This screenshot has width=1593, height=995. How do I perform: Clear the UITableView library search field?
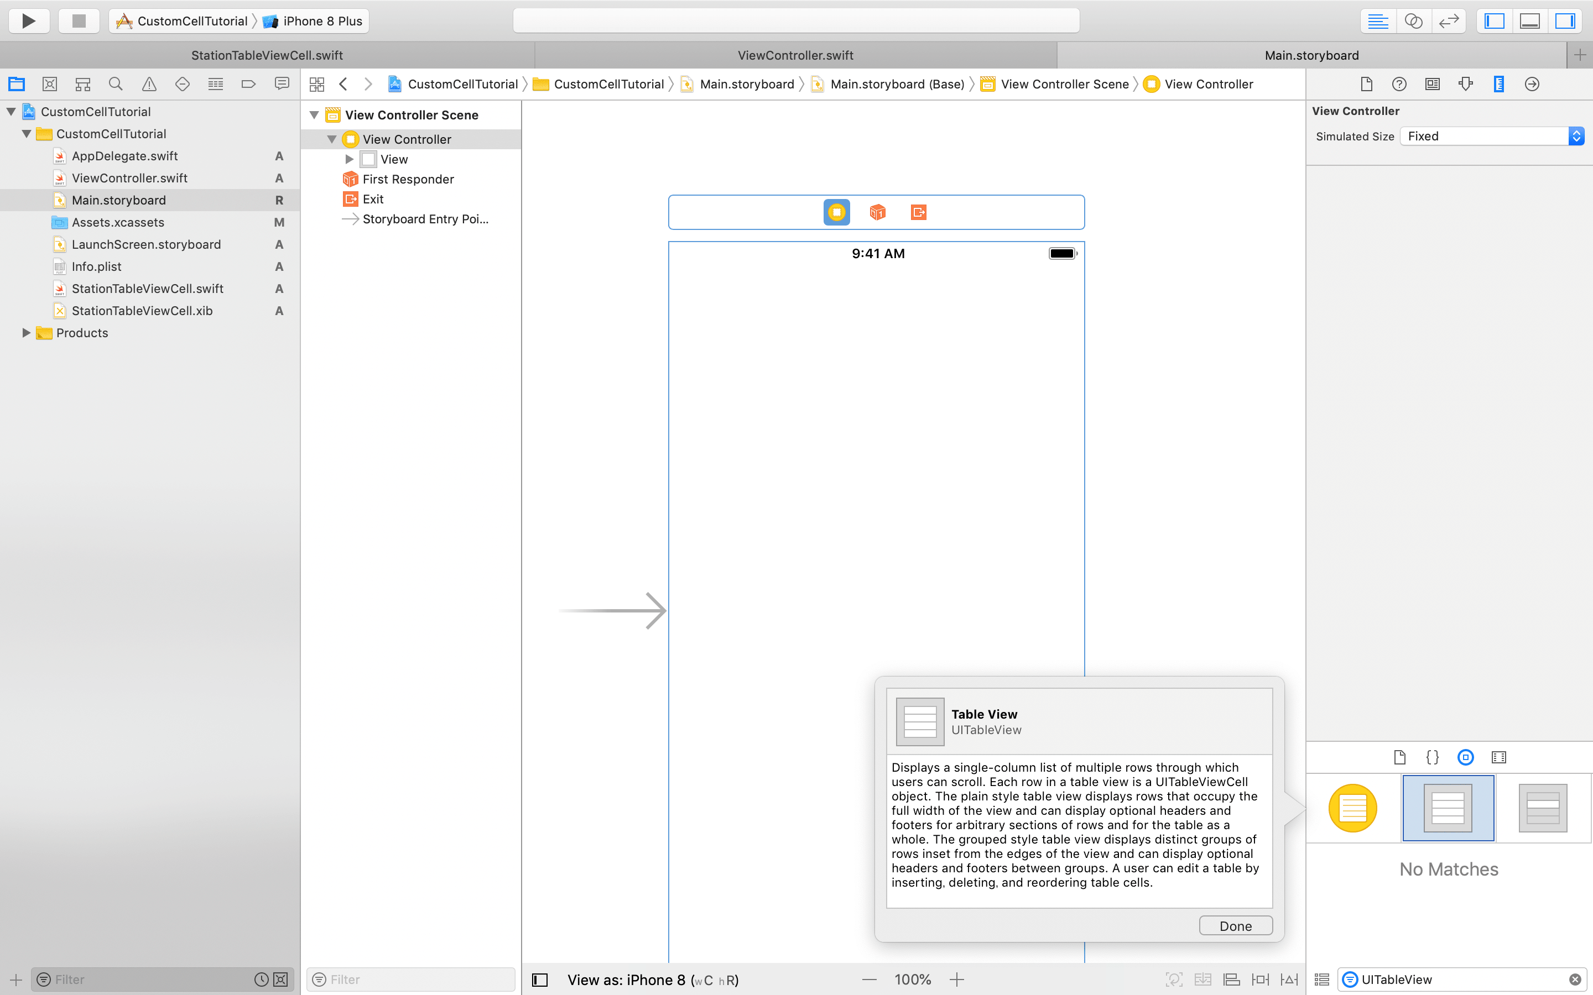click(x=1575, y=980)
